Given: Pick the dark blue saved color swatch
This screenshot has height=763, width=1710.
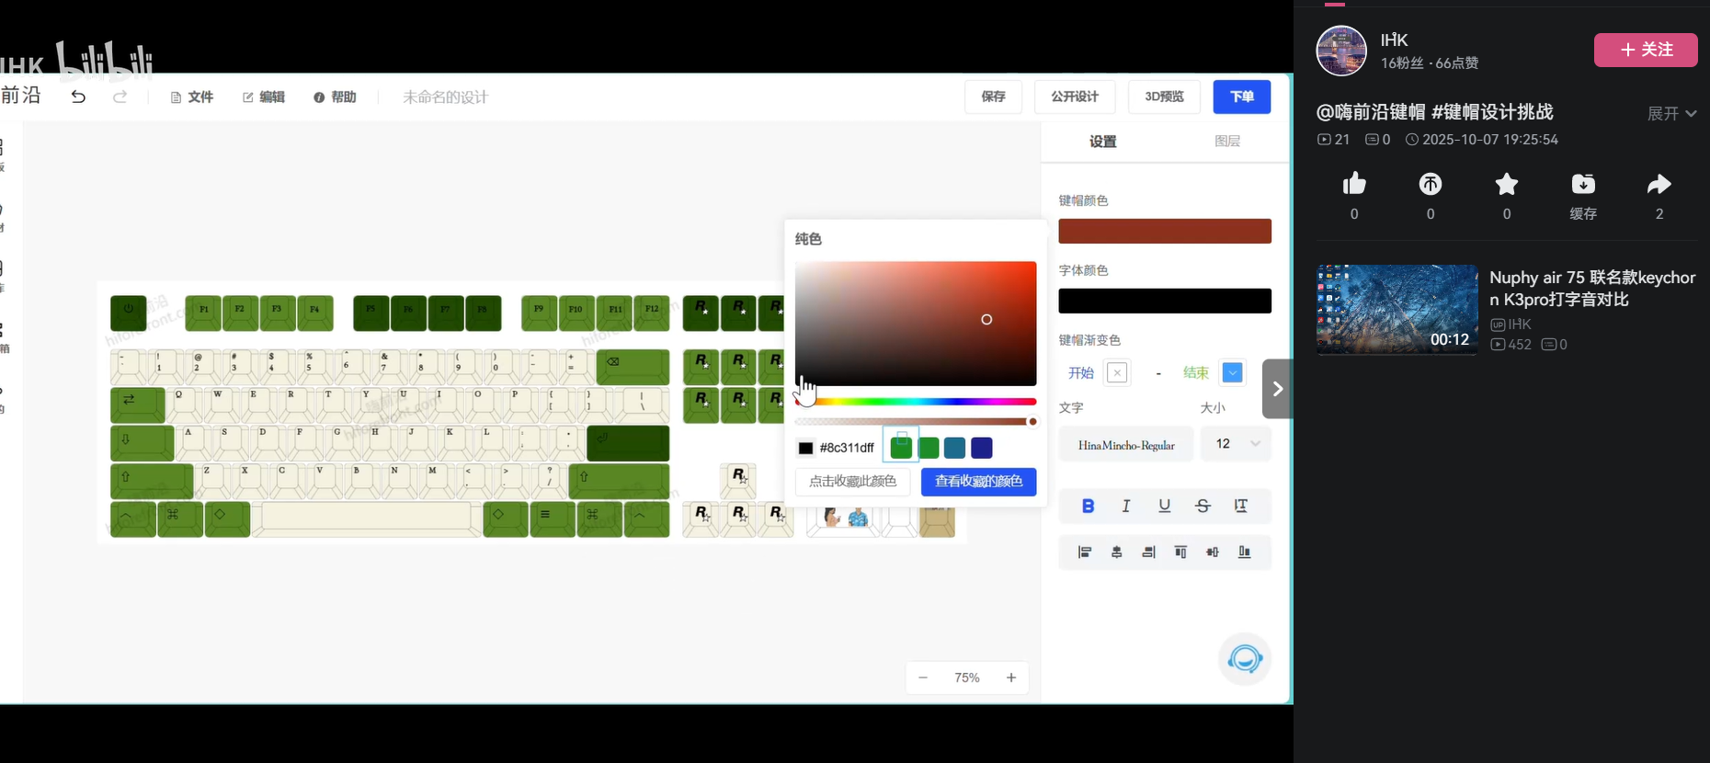Looking at the screenshot, I should (x=982, y=448).
